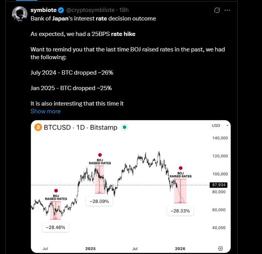The height and width of the screenshot is (254, 262).
Task: Click the Grok slashed-circle icon
Action: pyautogui.click(x=217, y=10)
